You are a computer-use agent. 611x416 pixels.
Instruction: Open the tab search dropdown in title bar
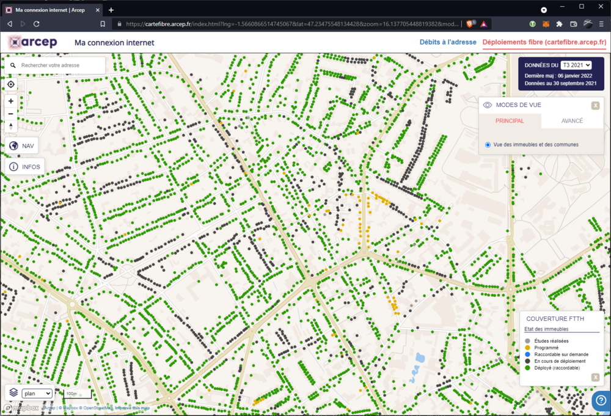(x=544, y=10)
